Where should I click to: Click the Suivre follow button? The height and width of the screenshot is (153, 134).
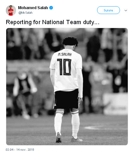point(109,10)
